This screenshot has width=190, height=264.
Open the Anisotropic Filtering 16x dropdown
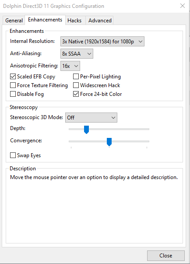click(x=70, y=66)
